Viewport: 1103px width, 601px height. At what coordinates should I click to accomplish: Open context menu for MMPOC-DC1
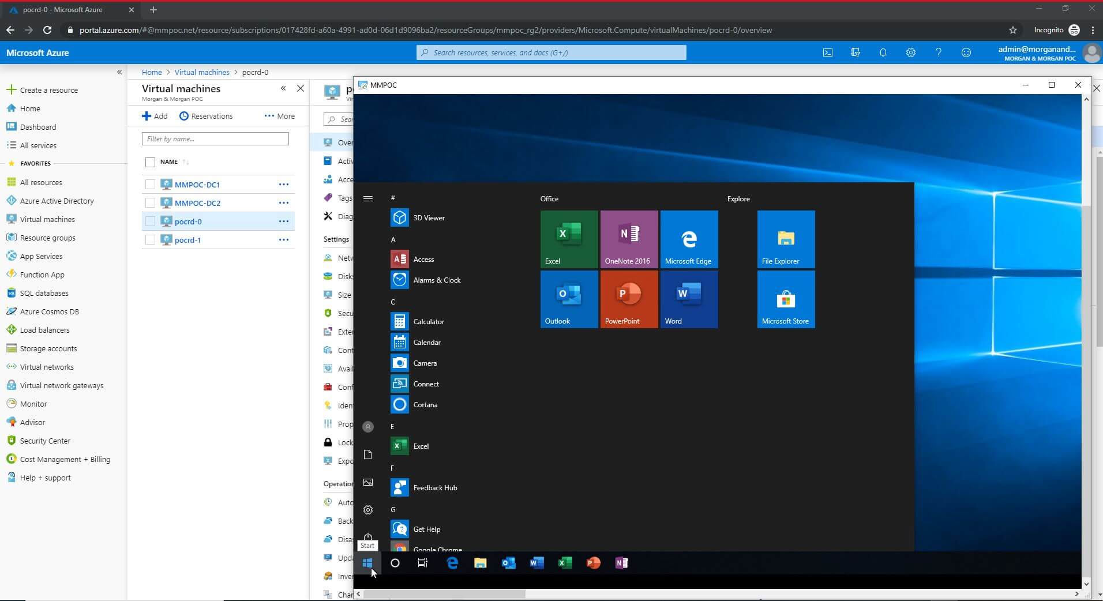click(x=284, y=185)
